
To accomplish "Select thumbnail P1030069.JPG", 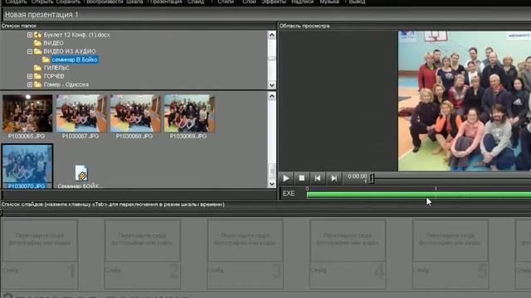I will pyautogui.click(x=189, y=113).
